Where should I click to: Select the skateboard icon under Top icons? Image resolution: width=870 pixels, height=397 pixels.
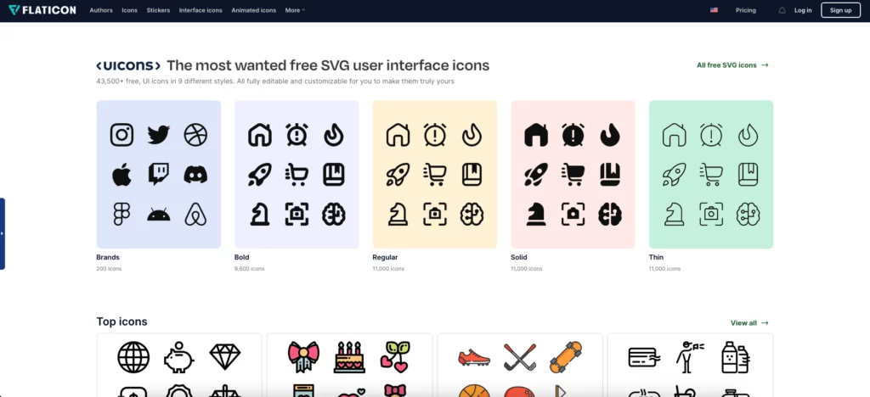(566, 357)
